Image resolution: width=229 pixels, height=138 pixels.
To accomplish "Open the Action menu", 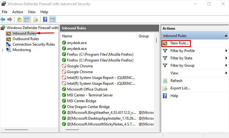I will point(17,12).
